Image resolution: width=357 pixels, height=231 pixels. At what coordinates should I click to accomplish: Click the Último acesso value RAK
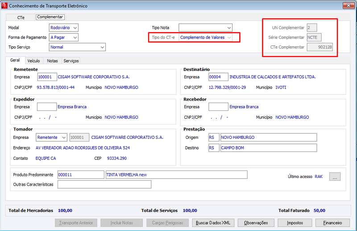coord(319,177)
